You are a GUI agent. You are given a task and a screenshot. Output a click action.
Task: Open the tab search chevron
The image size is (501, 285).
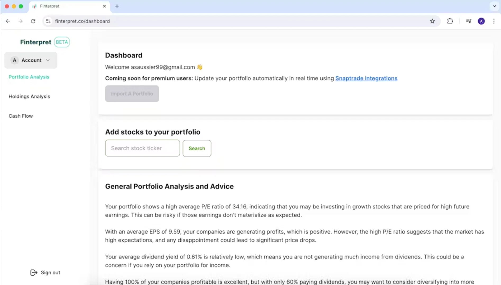tap(494, 6)
